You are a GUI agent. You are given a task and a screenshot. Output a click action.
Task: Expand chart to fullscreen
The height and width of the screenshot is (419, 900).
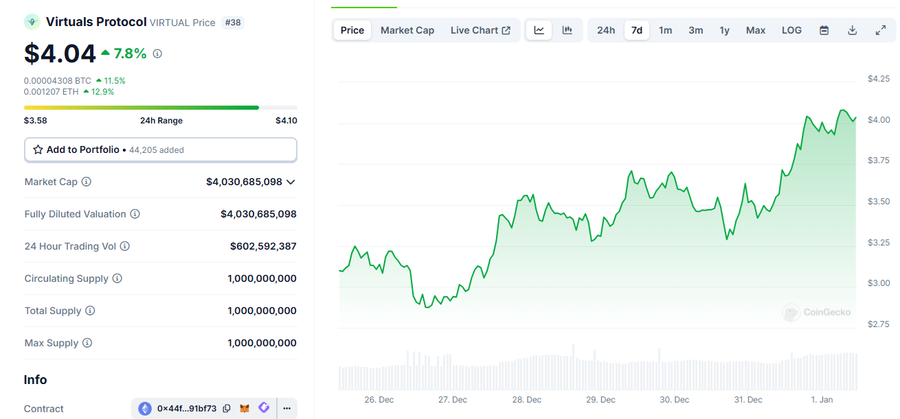click(x=881, y=30)
